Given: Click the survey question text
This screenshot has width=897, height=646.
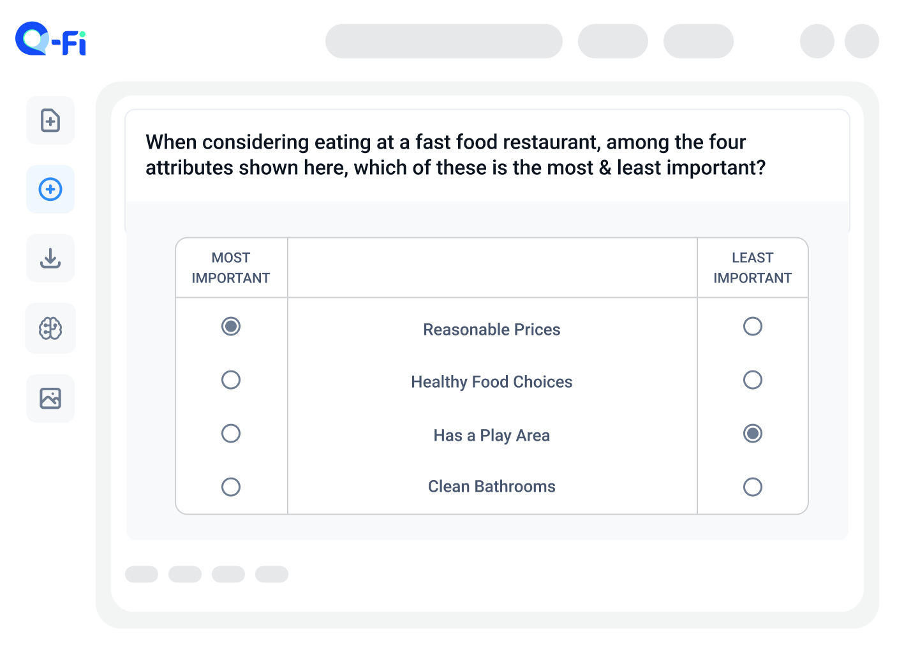Looking at the screenshot, I should [454, 155].
